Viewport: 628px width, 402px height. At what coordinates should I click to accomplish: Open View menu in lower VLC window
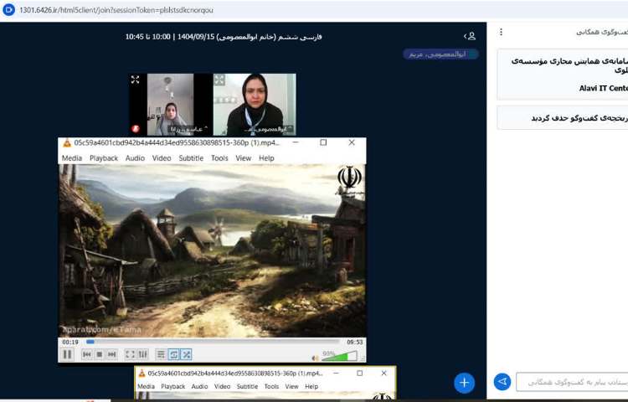[291, 386]
